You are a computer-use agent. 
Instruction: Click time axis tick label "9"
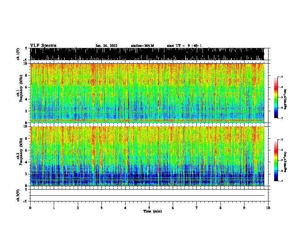tap(244, 208)
